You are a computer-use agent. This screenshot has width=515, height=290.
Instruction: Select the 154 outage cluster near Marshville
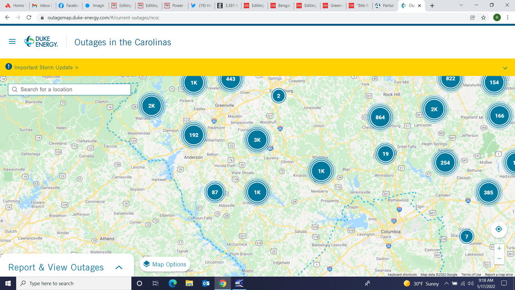[x=494, y=83]
